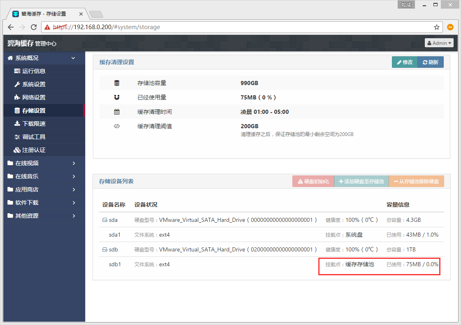Click the sdb hard drive icon
This screenshot has height=325, width=461.
(x=104, y=249)
